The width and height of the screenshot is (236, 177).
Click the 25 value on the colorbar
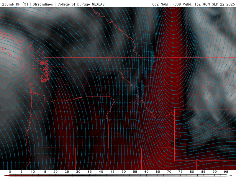click(x=67, y=172)
